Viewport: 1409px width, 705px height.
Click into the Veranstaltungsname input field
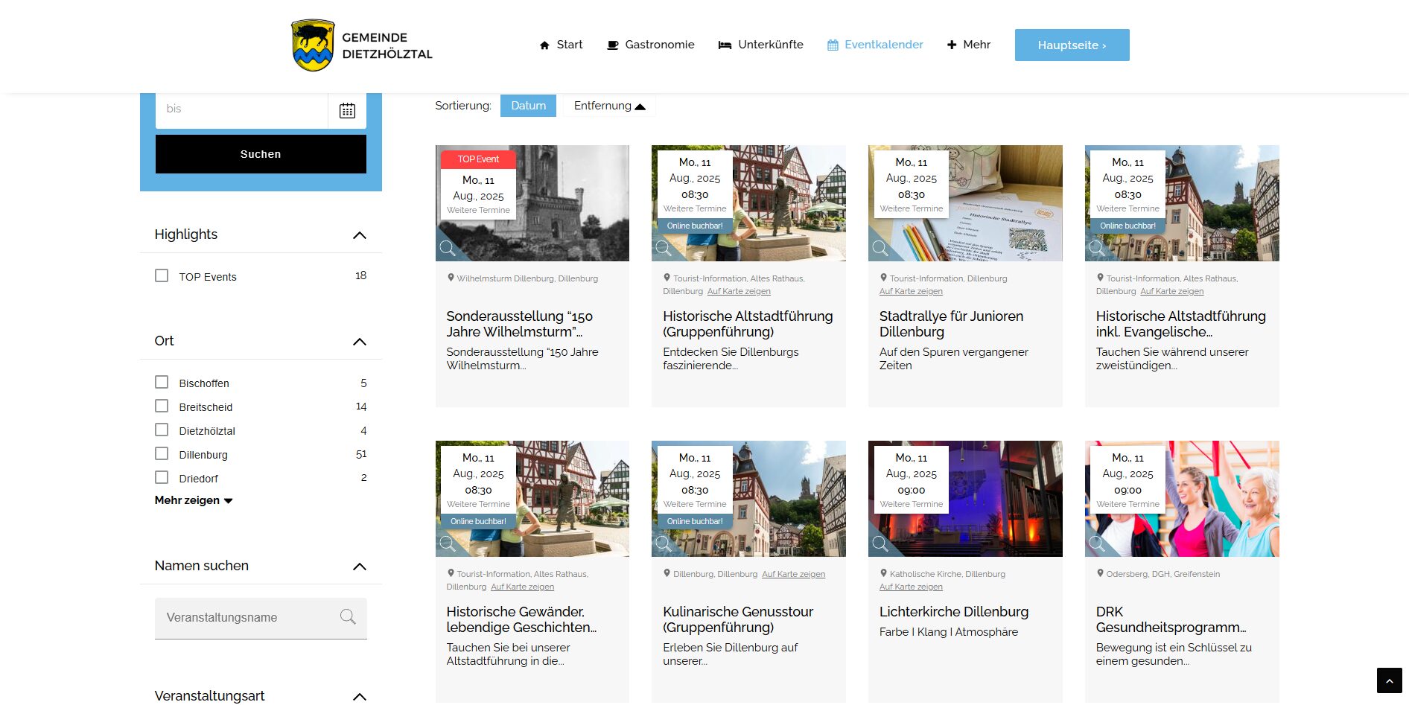[246, 618]
